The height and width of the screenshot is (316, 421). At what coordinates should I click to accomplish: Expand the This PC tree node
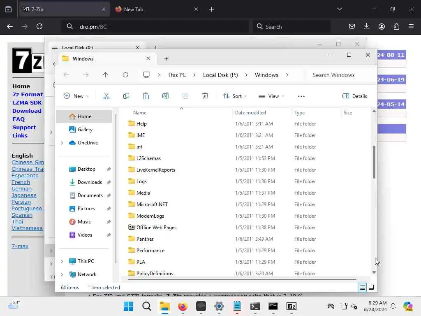click(x=62, y=261)
